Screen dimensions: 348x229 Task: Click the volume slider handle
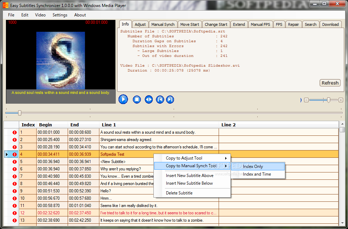pyautogui.click(x=328, y=100)
